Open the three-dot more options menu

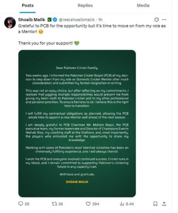(x=164, y=20)
